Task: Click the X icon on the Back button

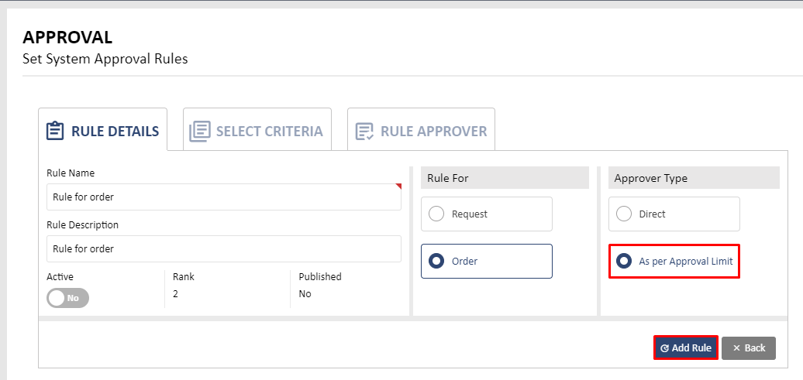Action: pos(736,348)
